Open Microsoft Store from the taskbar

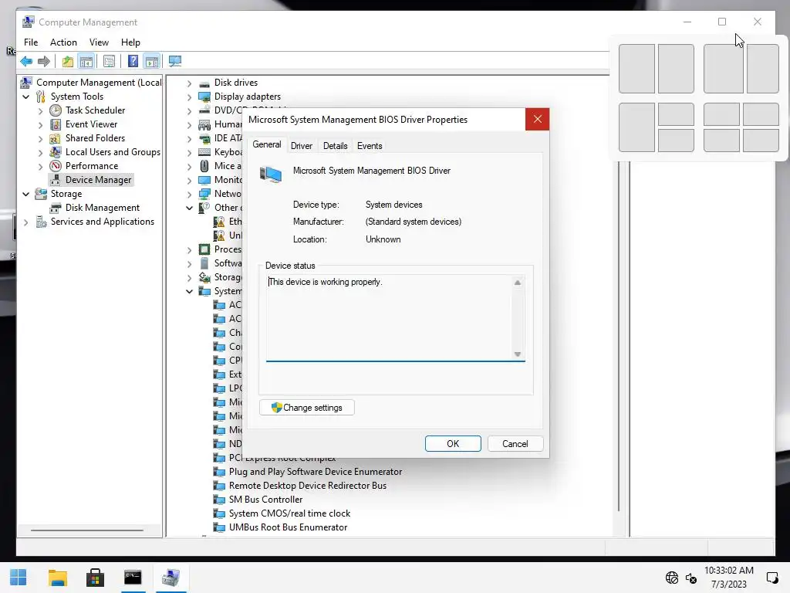tap(95, 578)
